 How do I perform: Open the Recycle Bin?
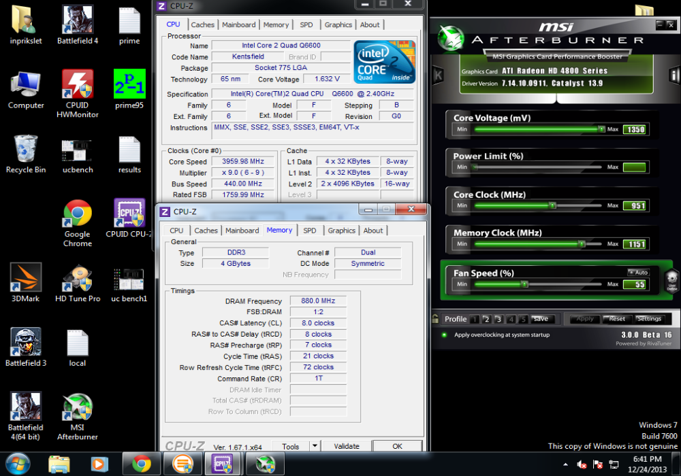coord(26,154)
